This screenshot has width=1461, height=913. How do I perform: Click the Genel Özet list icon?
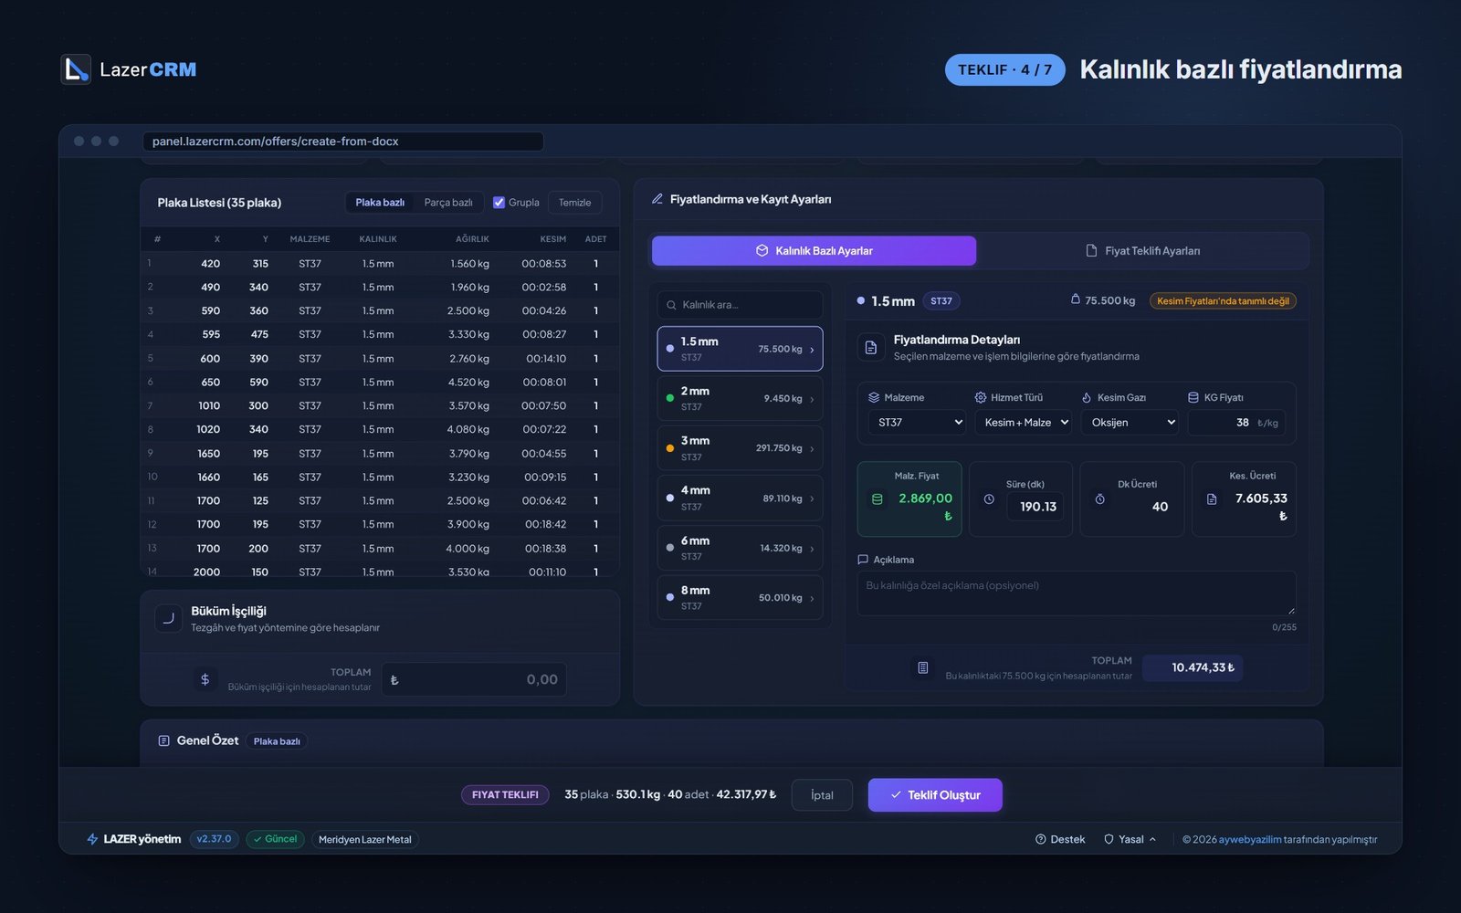(x=164, y=740)
